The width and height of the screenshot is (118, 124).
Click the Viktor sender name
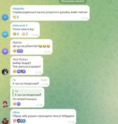click(x=16, y=112)
